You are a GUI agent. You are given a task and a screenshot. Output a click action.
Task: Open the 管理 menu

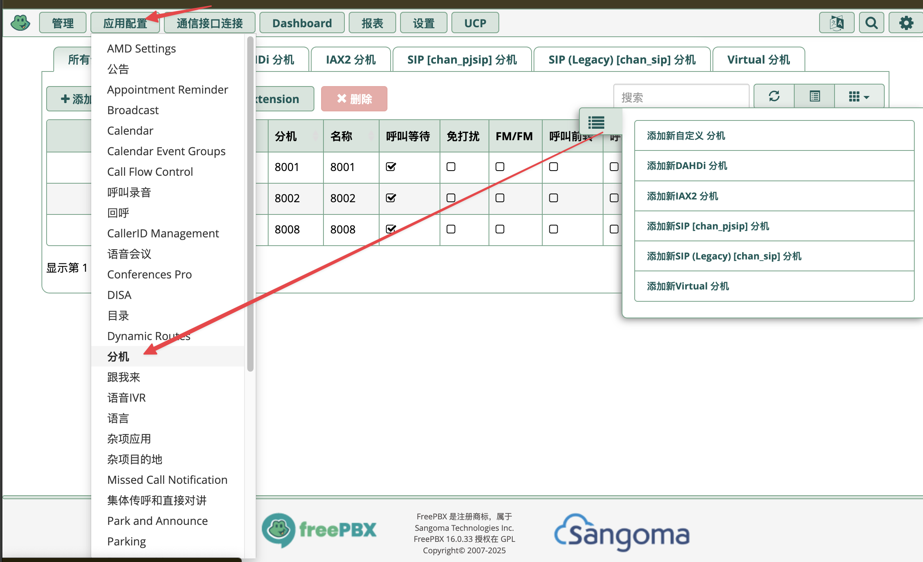(63, 23)
